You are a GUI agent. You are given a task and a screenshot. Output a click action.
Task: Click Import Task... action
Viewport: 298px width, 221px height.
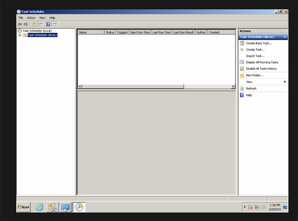pos(255,56)
